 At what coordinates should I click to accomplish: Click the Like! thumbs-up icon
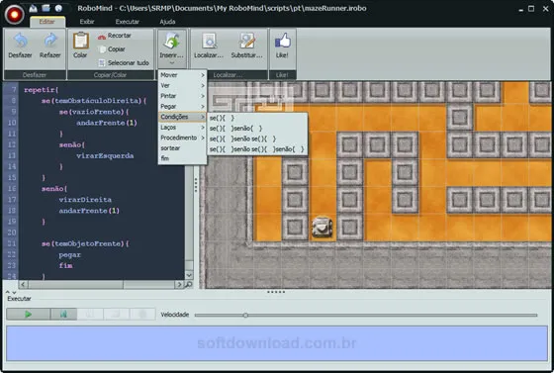[x=282, y=41]
